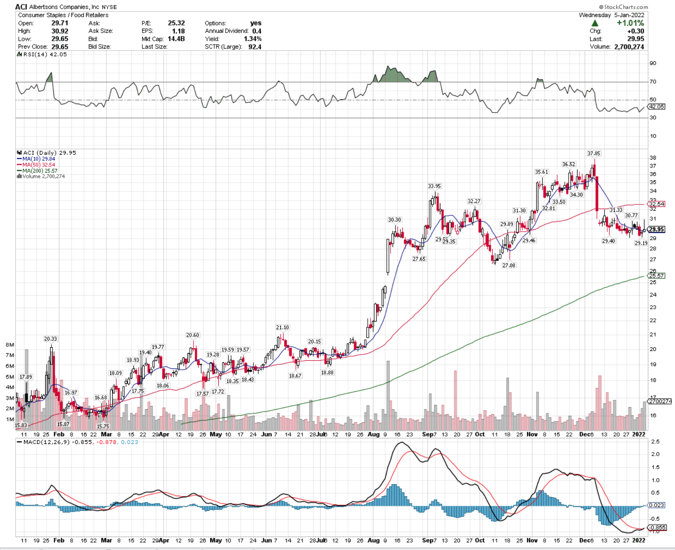Click the -0.855 MACD axis tag
The width and height of the screenshot is (675, 550).
(657, 527)
